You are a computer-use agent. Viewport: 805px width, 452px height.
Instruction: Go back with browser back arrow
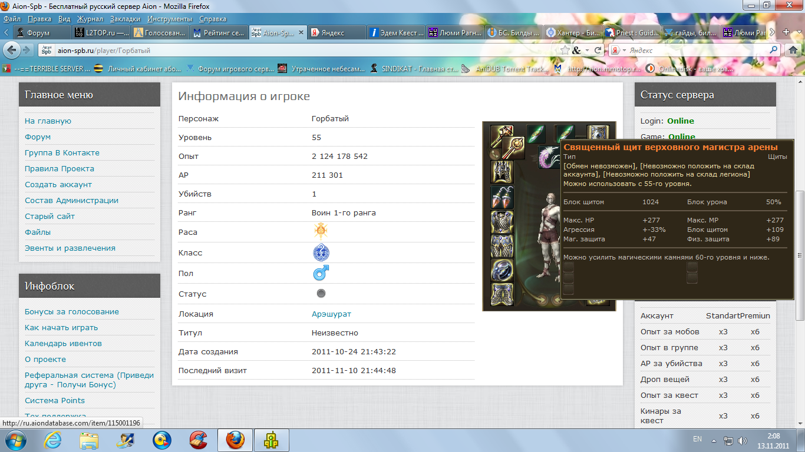pyautogui.click(x=12, y=51)
